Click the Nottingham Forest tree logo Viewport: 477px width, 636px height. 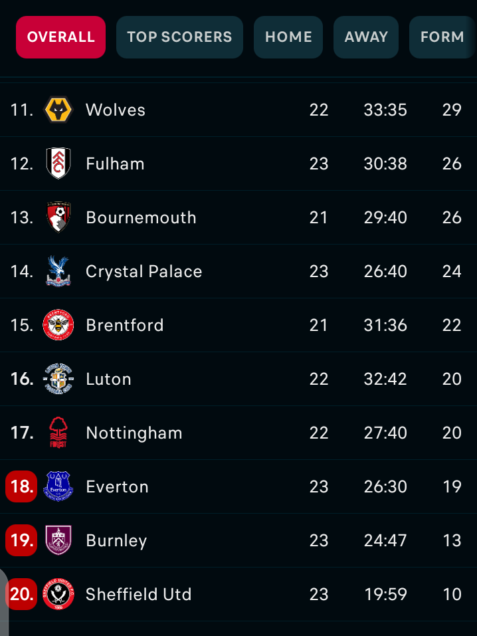point(58,433)
